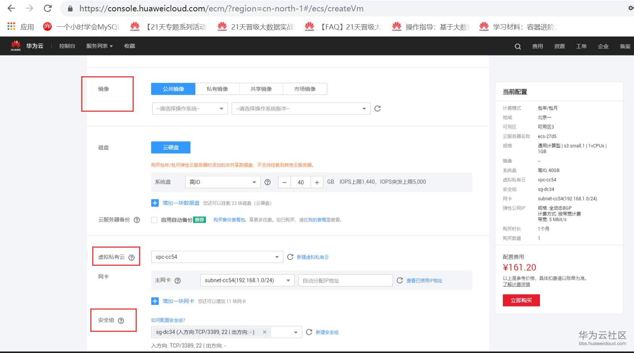Open the 工单 menu

(581, 46)
